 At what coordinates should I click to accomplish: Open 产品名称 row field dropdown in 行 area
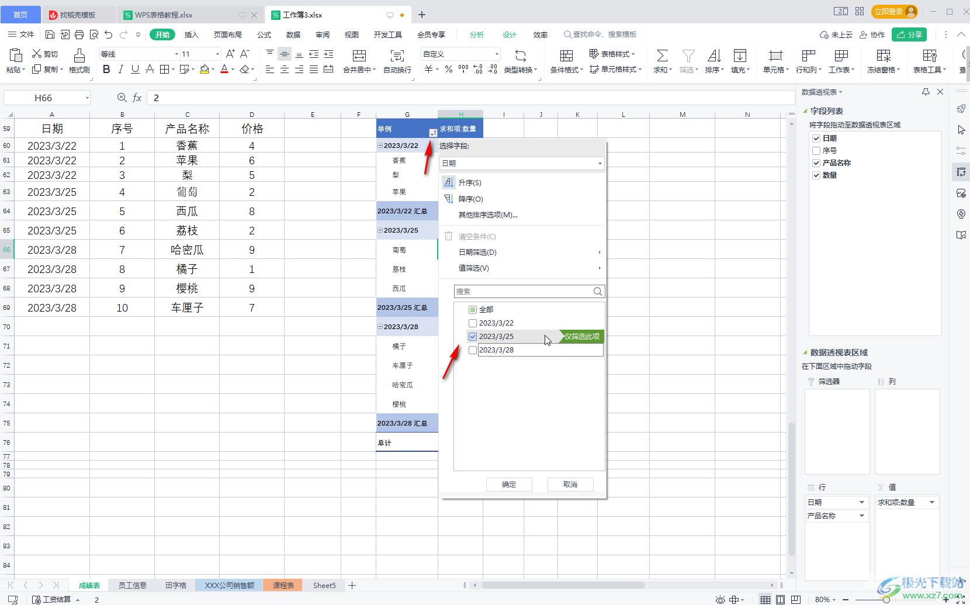point(861,516)
